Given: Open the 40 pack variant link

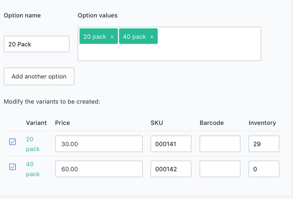Looking at the screenshot, I should (33, 169).
